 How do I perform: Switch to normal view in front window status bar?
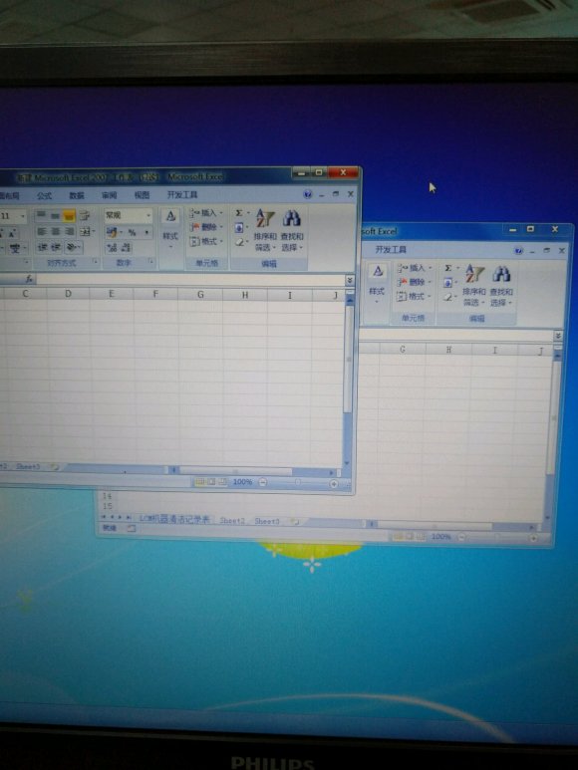point(200,482)
